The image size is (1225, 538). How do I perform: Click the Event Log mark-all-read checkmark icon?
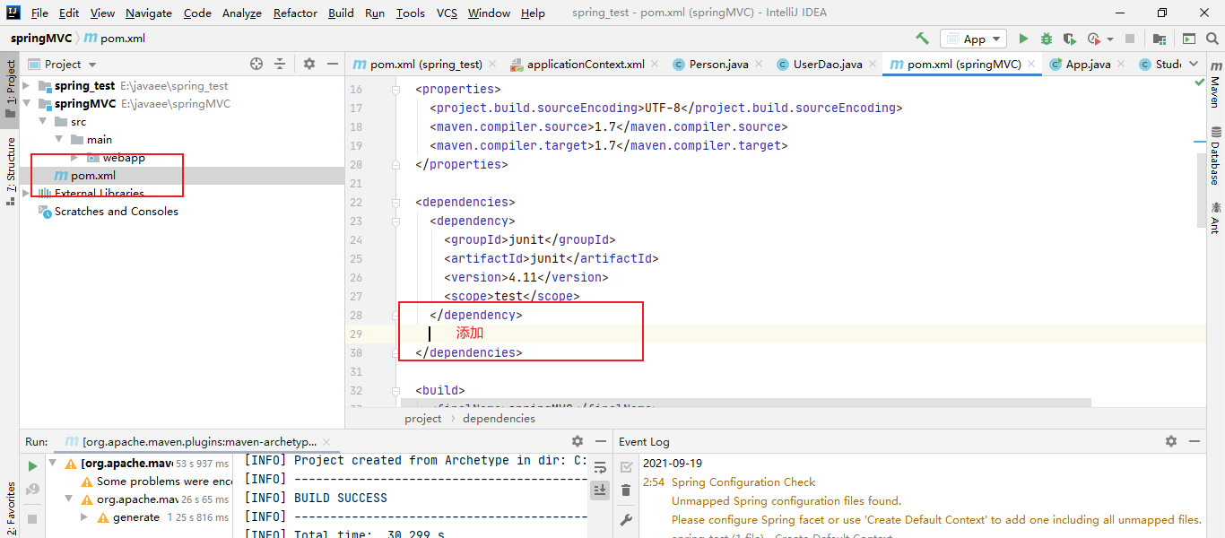click(626, 467)
